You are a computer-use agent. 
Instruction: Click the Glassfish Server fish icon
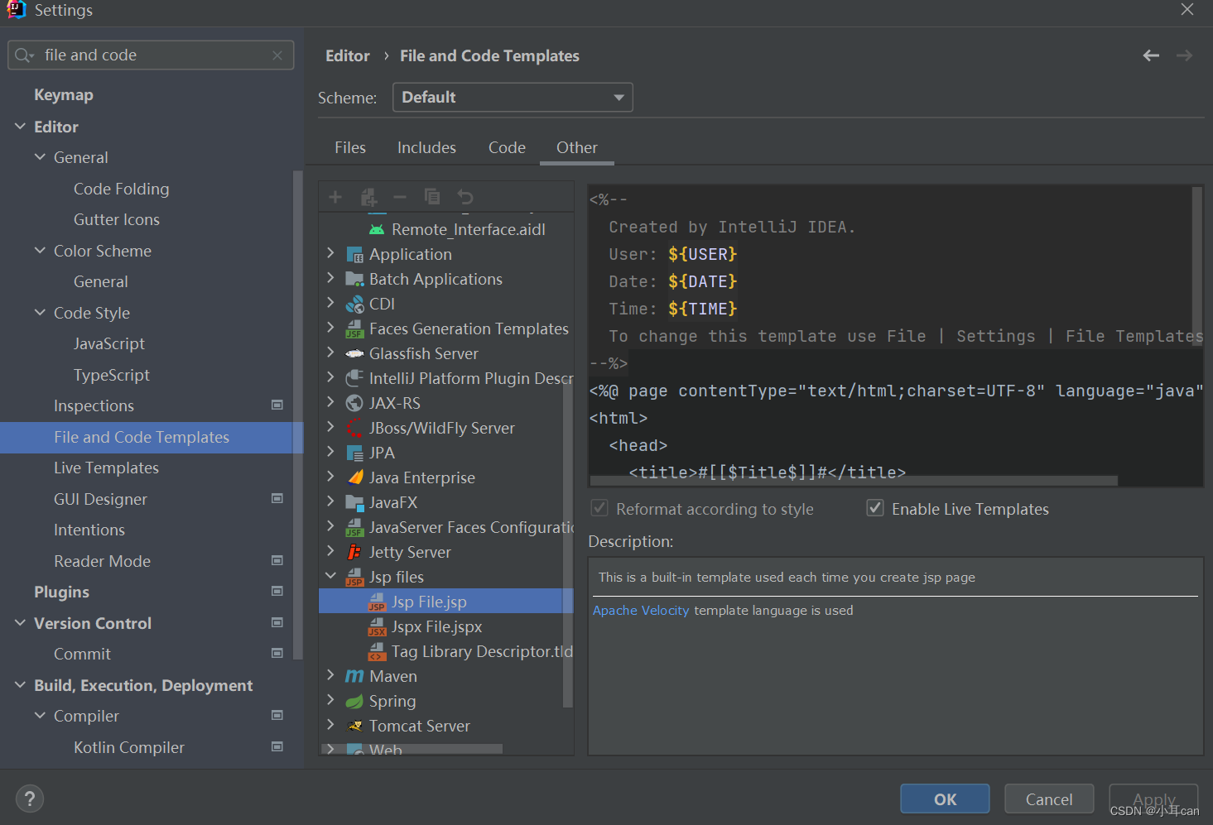tap(354, 353)
